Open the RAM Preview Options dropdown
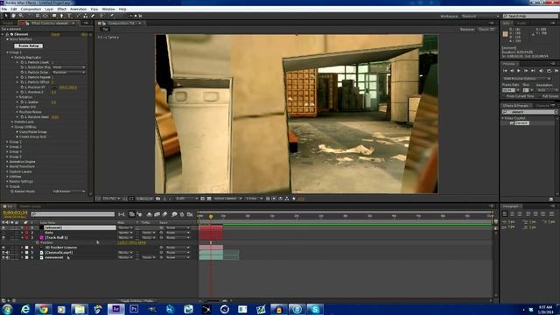The height and width of the screenshot is (315, 560). coord(527,79)
